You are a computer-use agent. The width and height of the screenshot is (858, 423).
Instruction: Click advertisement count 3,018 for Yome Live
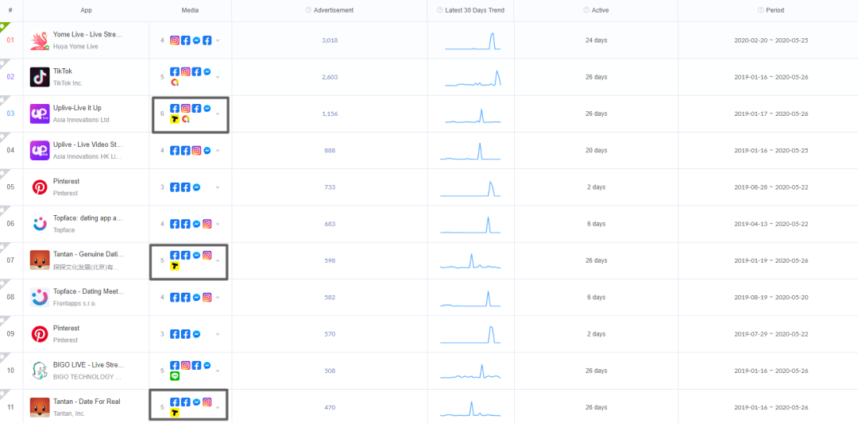coord(329,40)
